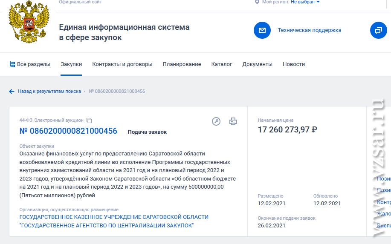Switch to the Закупки tab
391x244 pixels.
71,64
